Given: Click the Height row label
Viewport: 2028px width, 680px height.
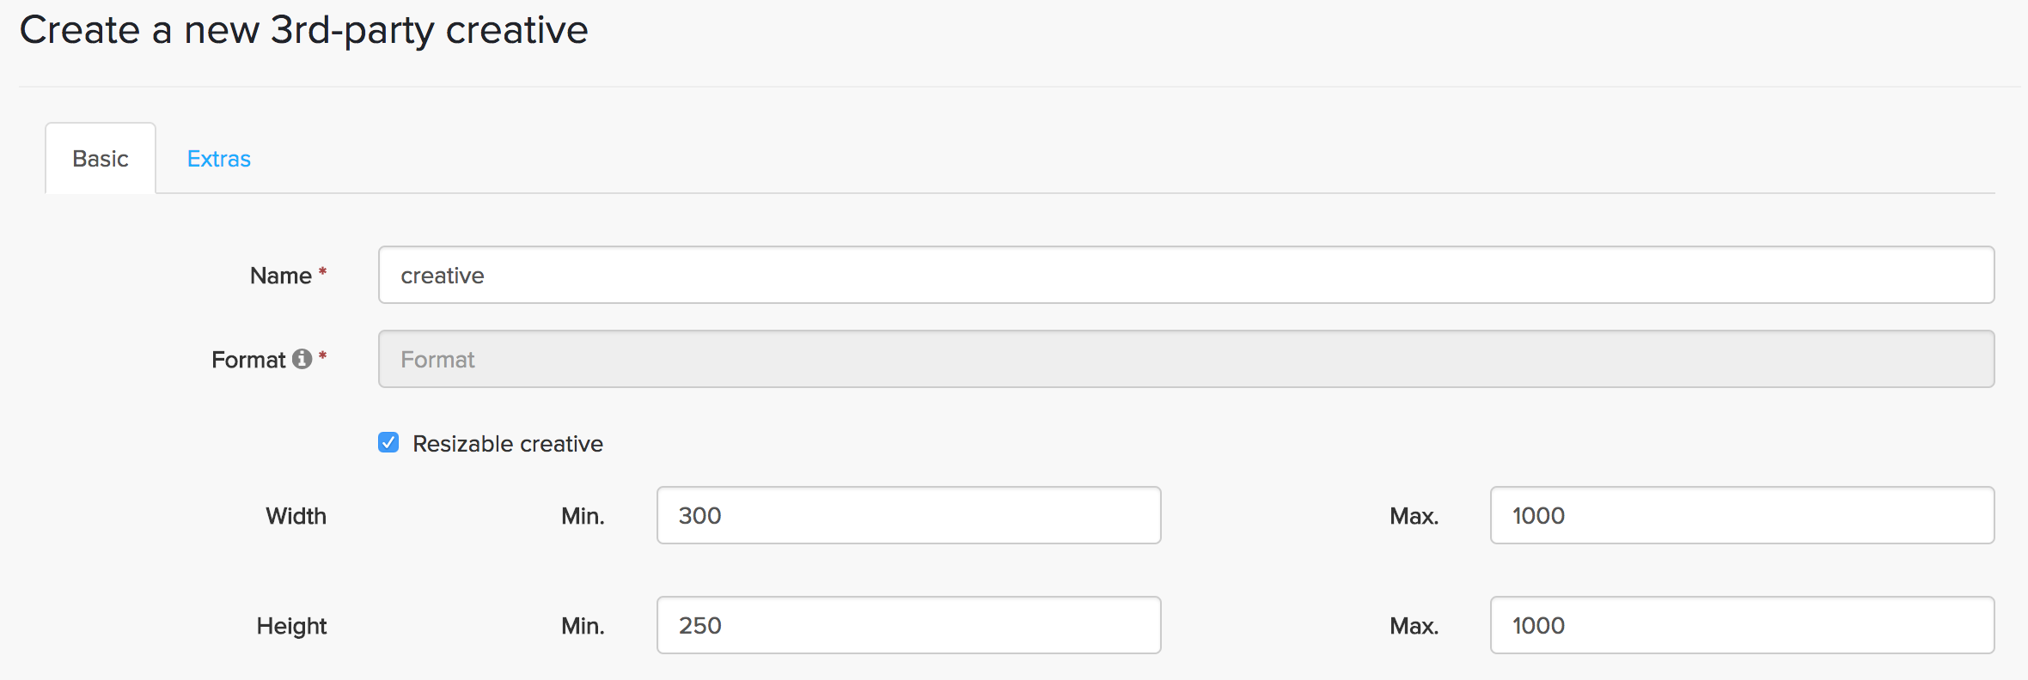Looking at the screenshot, I should (x=291, y=626).
